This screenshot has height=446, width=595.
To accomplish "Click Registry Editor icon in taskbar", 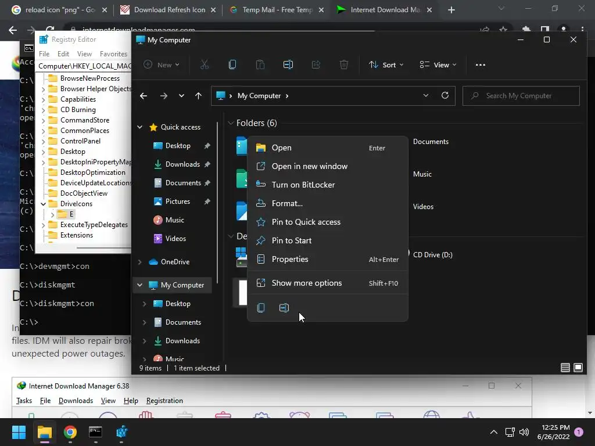I will [121, 432].
